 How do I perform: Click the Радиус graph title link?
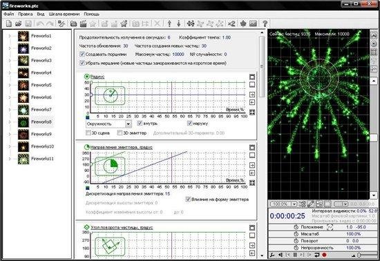click(97, 77)
